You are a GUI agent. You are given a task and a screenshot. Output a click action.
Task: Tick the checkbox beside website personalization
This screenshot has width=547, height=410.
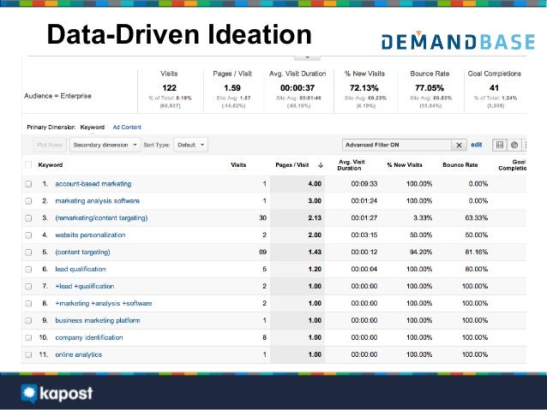point(28,235)
